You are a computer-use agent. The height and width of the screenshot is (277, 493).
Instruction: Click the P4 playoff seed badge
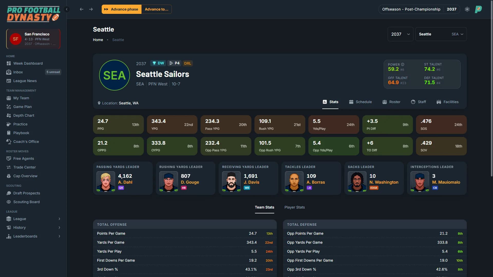(x=174, y=63)
